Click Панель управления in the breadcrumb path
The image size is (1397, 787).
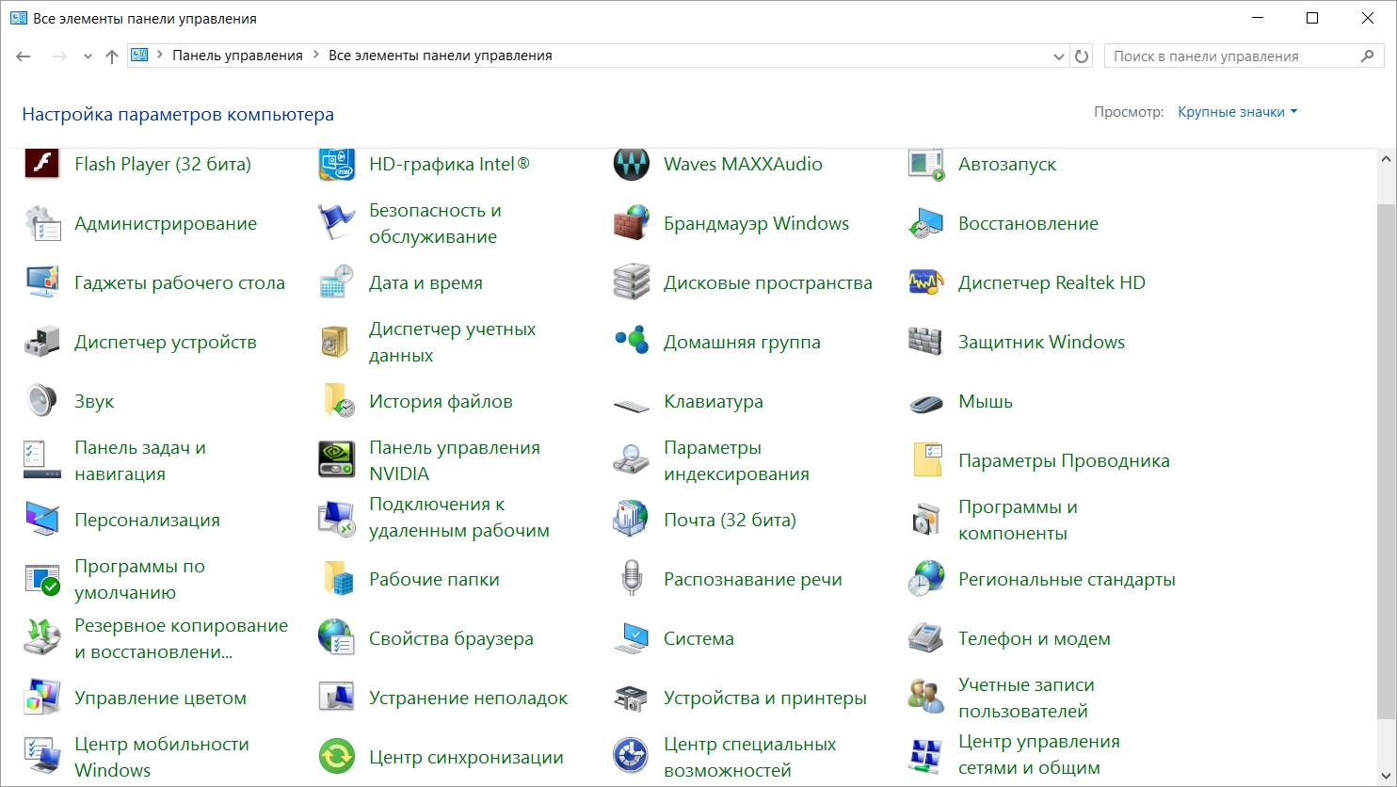click(237, 56)
